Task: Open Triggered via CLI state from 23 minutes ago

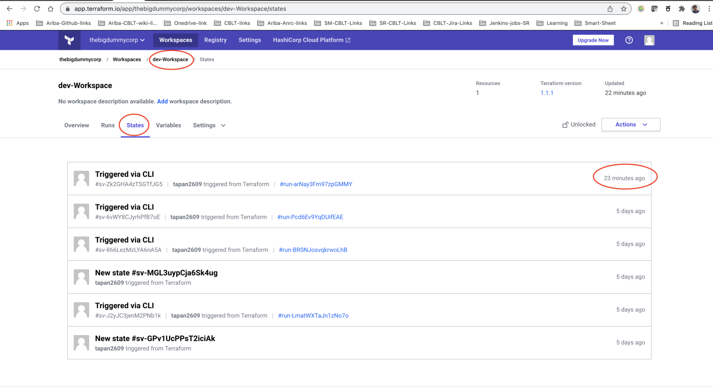Action: pos(124,174)
